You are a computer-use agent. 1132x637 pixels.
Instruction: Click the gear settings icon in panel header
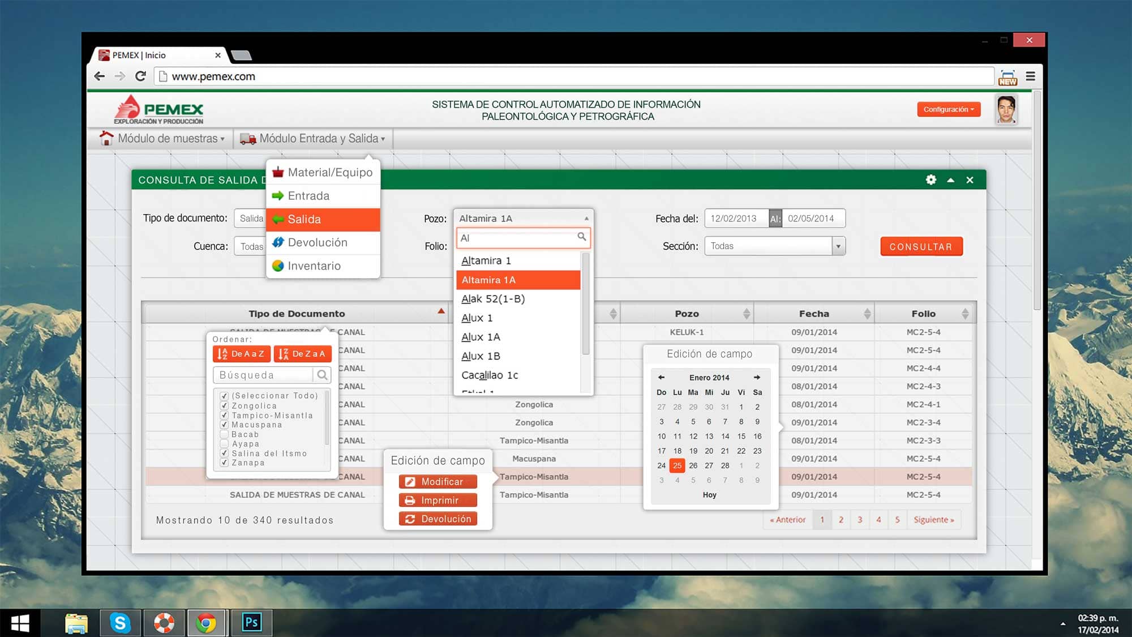(x=931, y=180)
